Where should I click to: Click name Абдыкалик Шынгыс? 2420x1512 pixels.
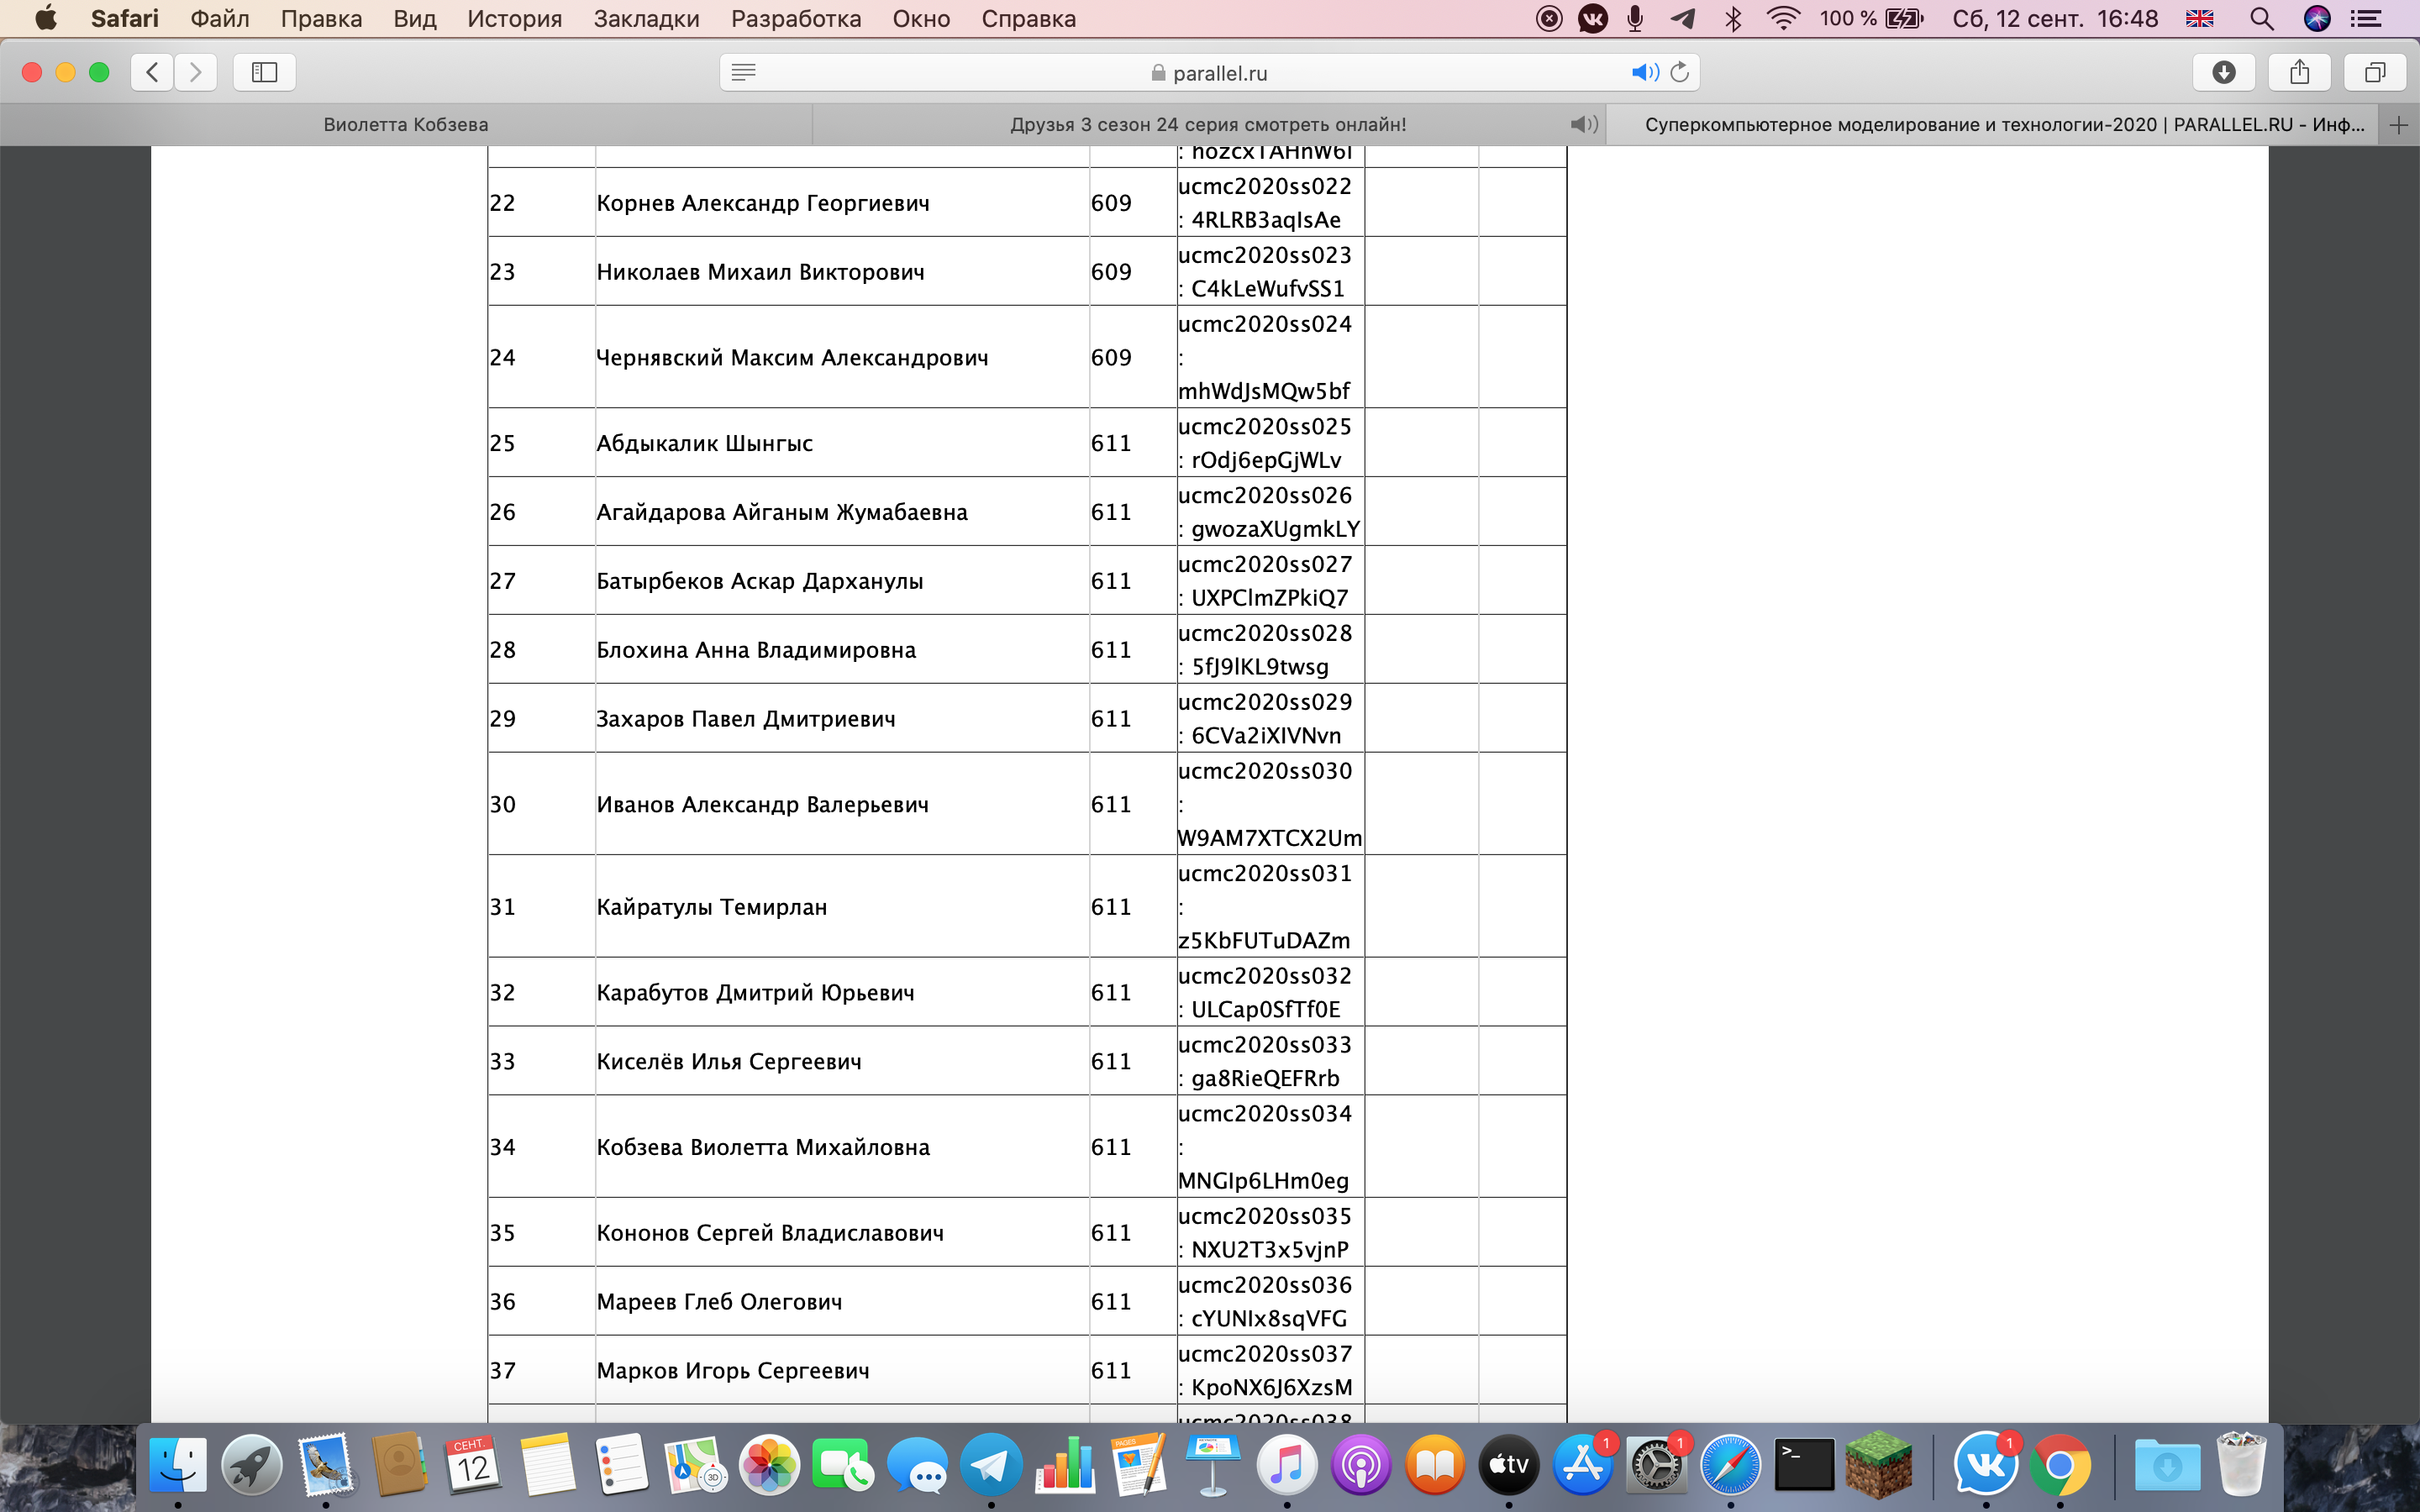[x=704, y=443]
